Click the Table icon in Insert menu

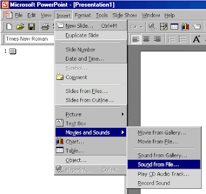(x=60, y=150)
